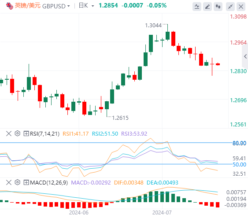Screen dimensions: 248x218
Task: Click the UK/US flag pair icon
Action: tap(10, 6)
